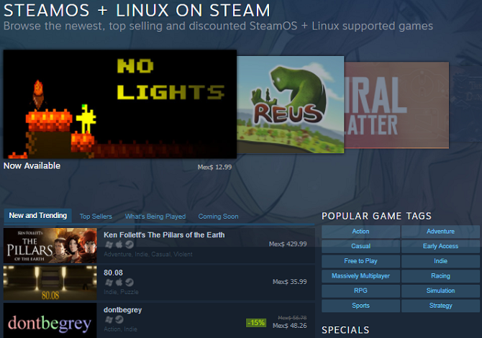Click Apple platform icon under 80.08
482x338 pixels.
tap(119, 282)
